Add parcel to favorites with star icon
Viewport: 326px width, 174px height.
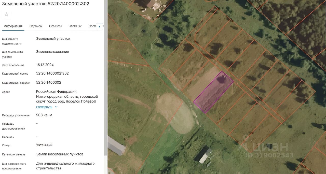coord(7,14)
